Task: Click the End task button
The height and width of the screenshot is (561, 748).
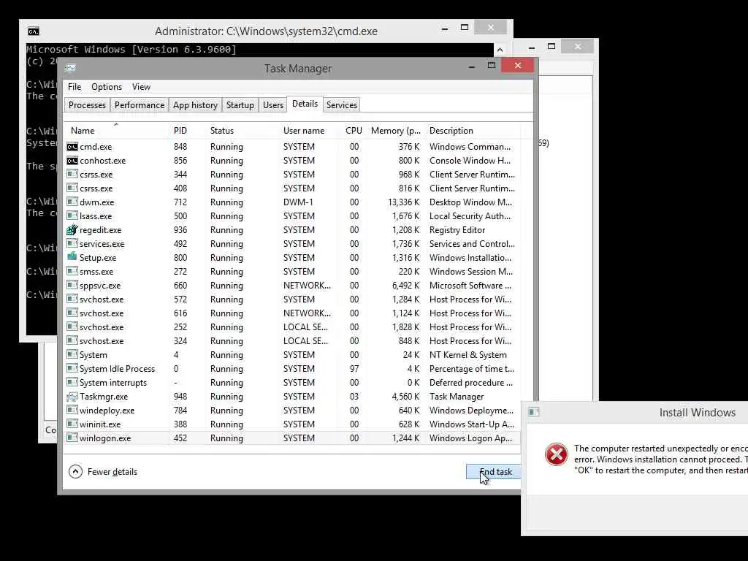Action: (x=494, y=472)
